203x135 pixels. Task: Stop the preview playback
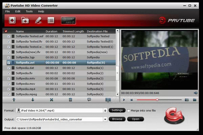[x=132, y=100]
